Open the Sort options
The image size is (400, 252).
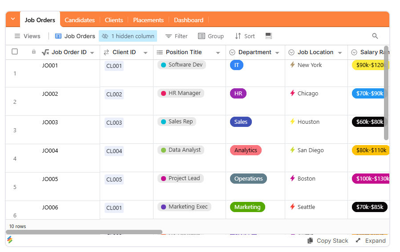pos(245,36)
